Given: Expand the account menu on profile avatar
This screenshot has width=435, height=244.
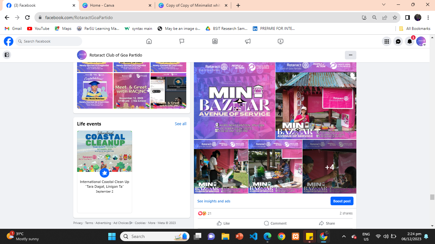Looking at the screenshot, I should 424,45.
